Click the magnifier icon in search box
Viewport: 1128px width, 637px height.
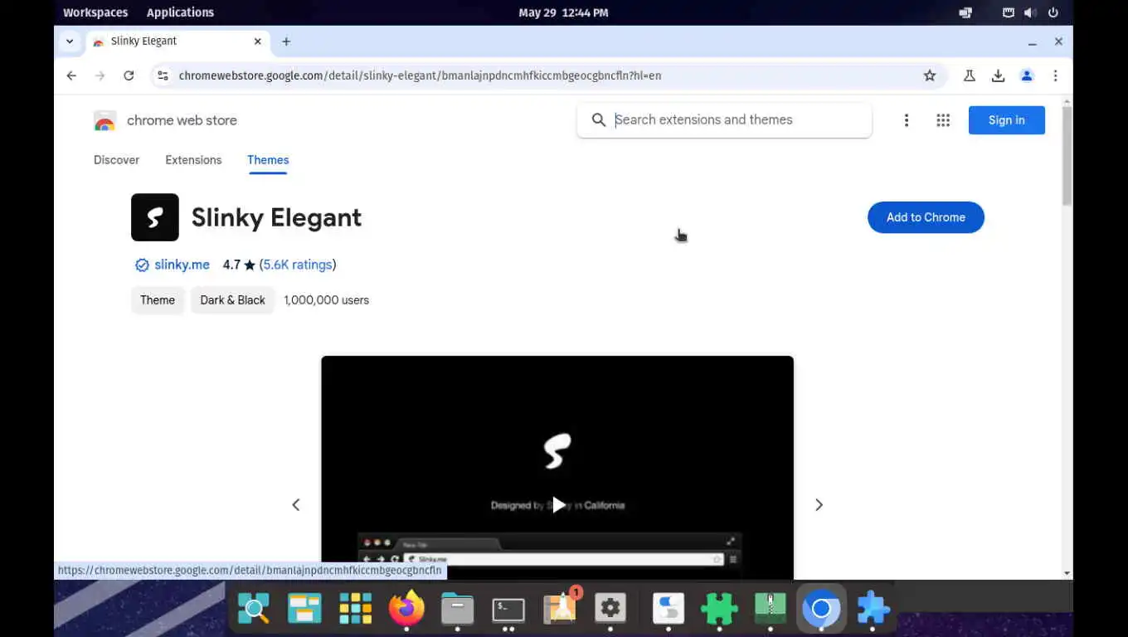599,120
